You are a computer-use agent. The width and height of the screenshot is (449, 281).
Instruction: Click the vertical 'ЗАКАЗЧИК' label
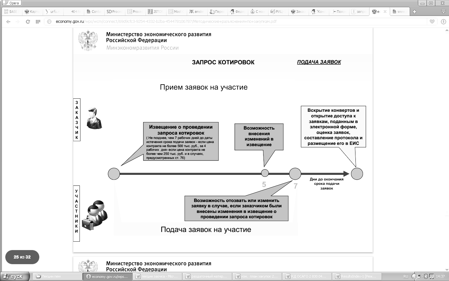tap(77, 120)
